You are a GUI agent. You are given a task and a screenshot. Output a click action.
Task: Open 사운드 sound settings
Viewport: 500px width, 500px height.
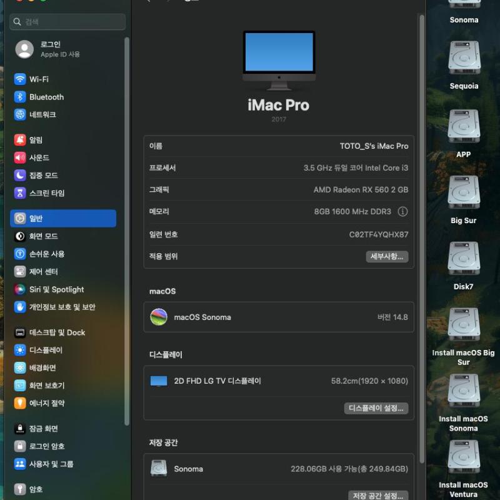[x=39, y=157]
